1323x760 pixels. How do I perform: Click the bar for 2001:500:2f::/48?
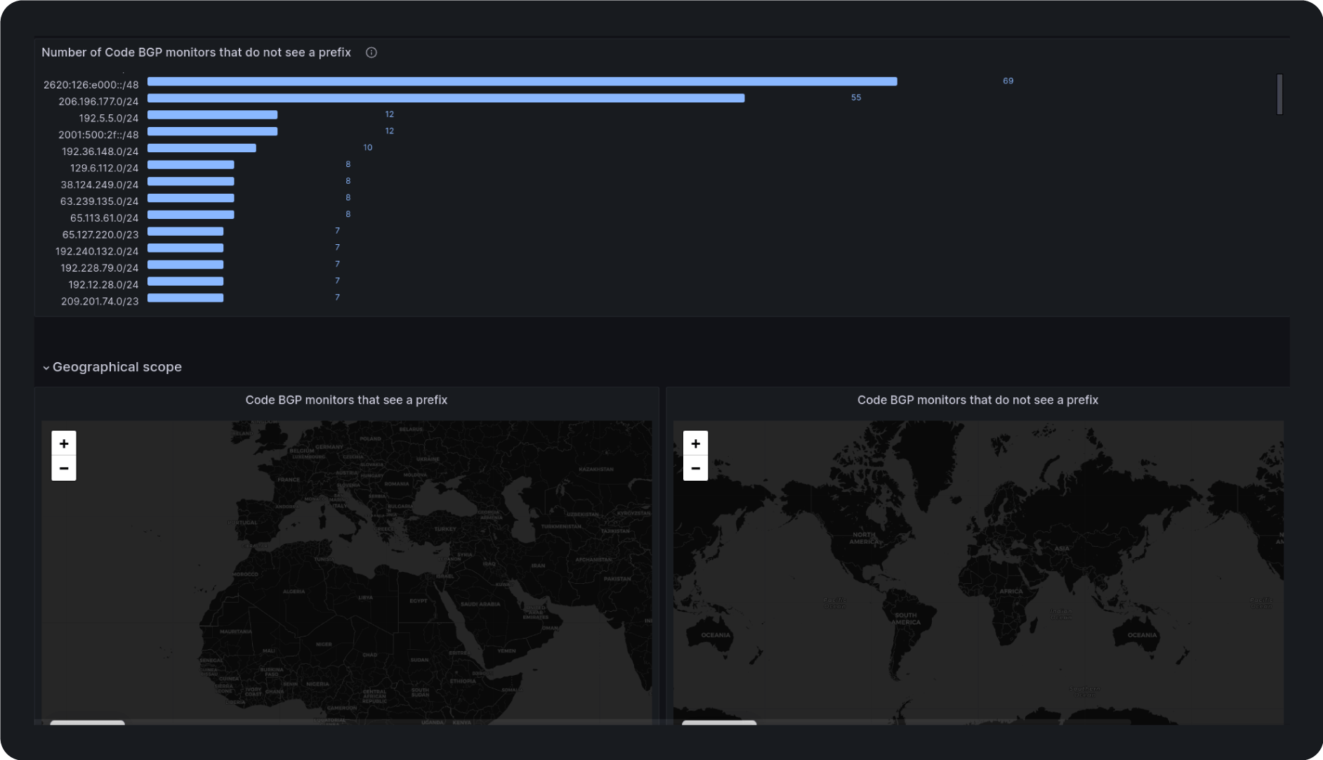212,131
